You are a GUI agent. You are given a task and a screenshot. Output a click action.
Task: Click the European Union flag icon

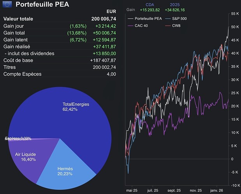point(7,5)
